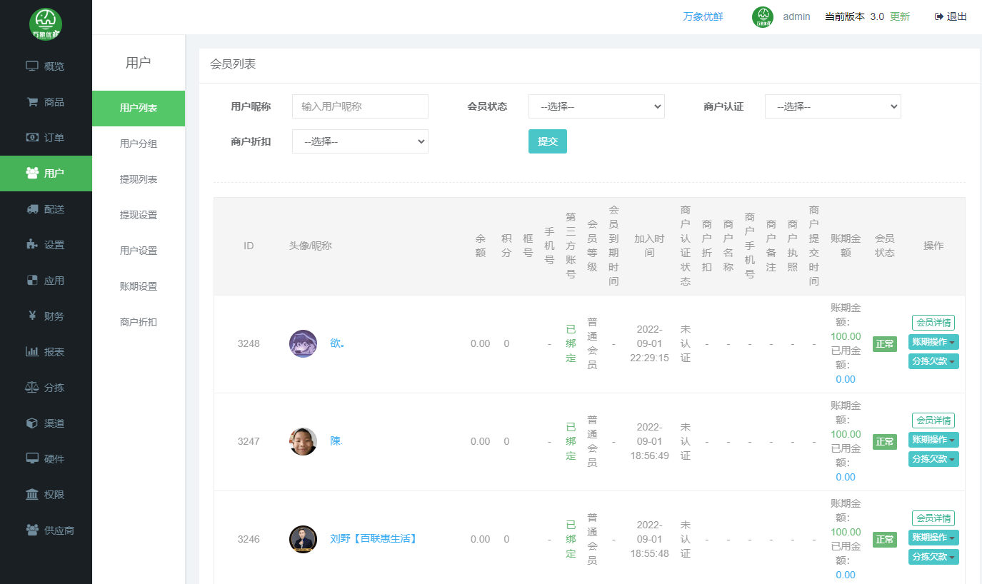This screenshot has height=584, width=982.
Task: Open the 商户认证 dropdown
Action: tap(833, 106)
